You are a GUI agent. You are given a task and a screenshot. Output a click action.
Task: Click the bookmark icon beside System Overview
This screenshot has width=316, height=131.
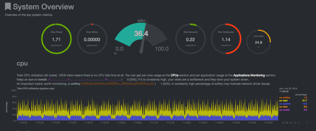coord(8,6)
